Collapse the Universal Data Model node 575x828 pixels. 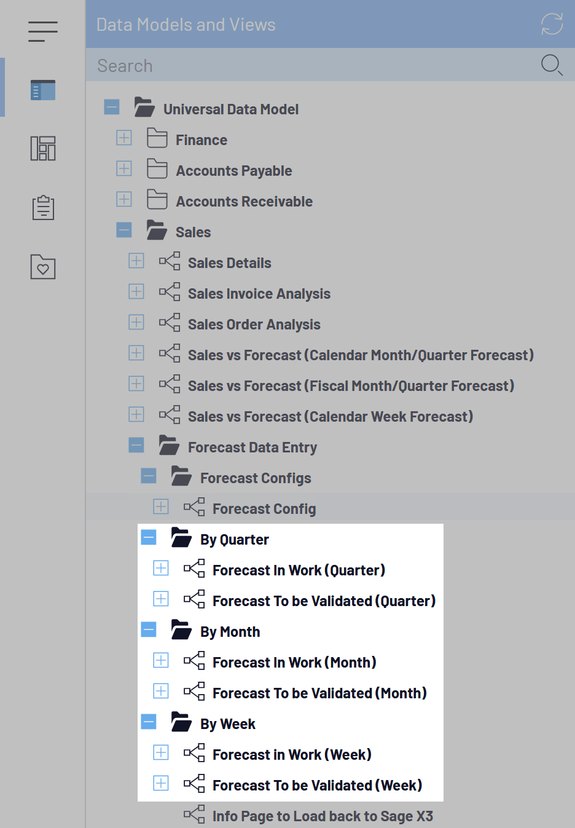pos(112,107)
